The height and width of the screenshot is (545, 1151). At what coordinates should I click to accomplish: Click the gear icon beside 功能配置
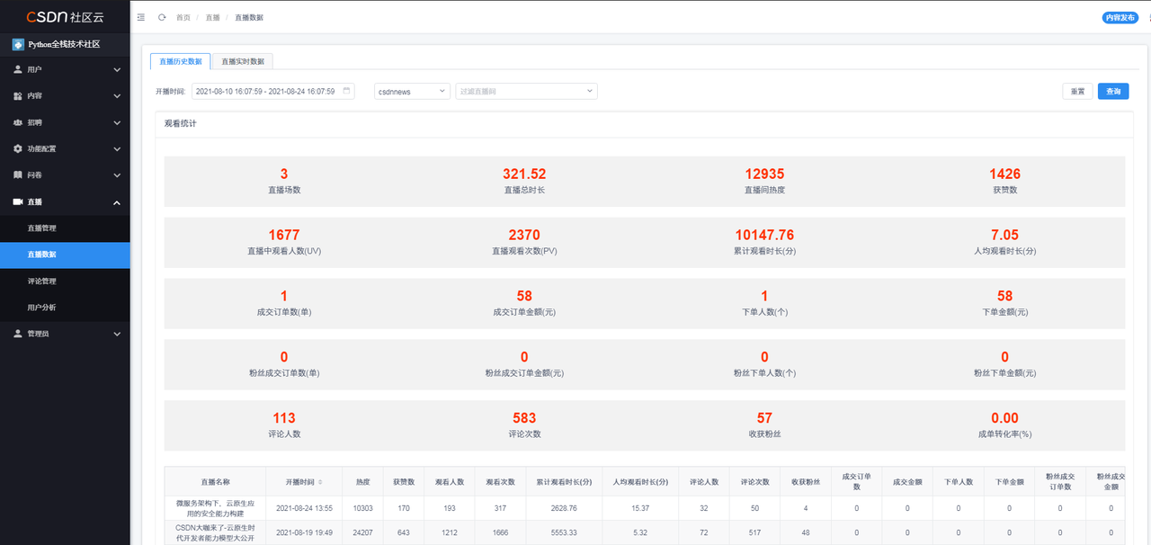(18, 149)
